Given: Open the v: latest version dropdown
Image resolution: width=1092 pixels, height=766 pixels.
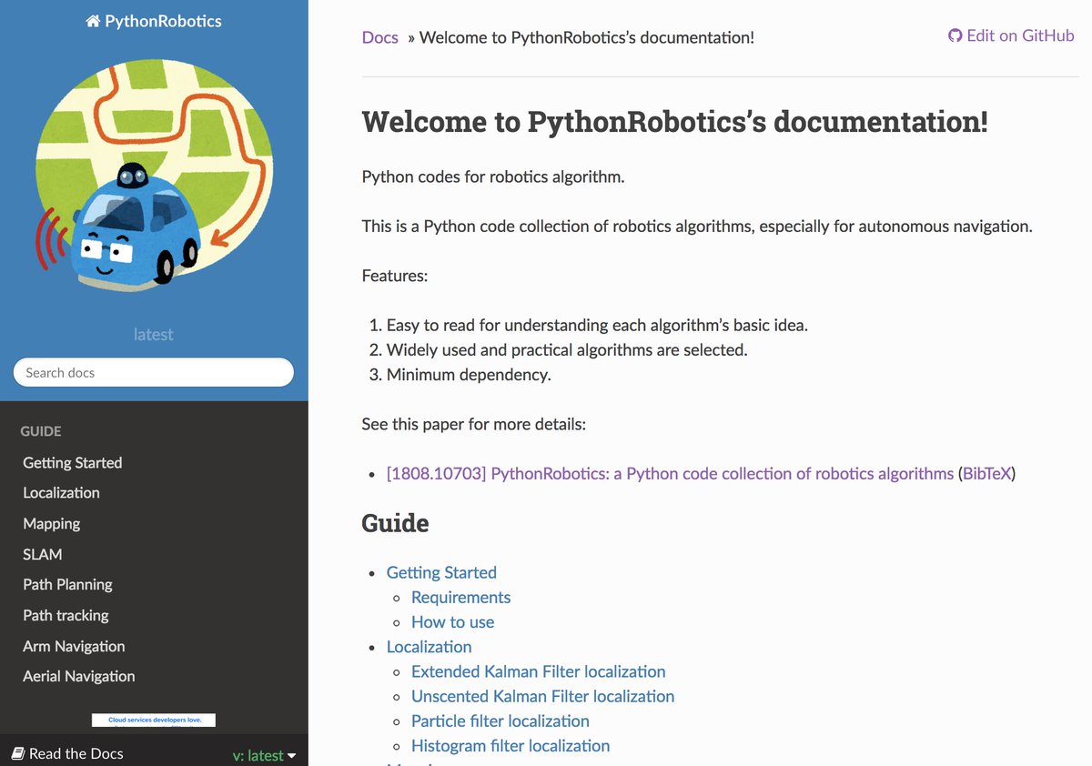Looking at the screenshot, I should click(x=265, y=755).
